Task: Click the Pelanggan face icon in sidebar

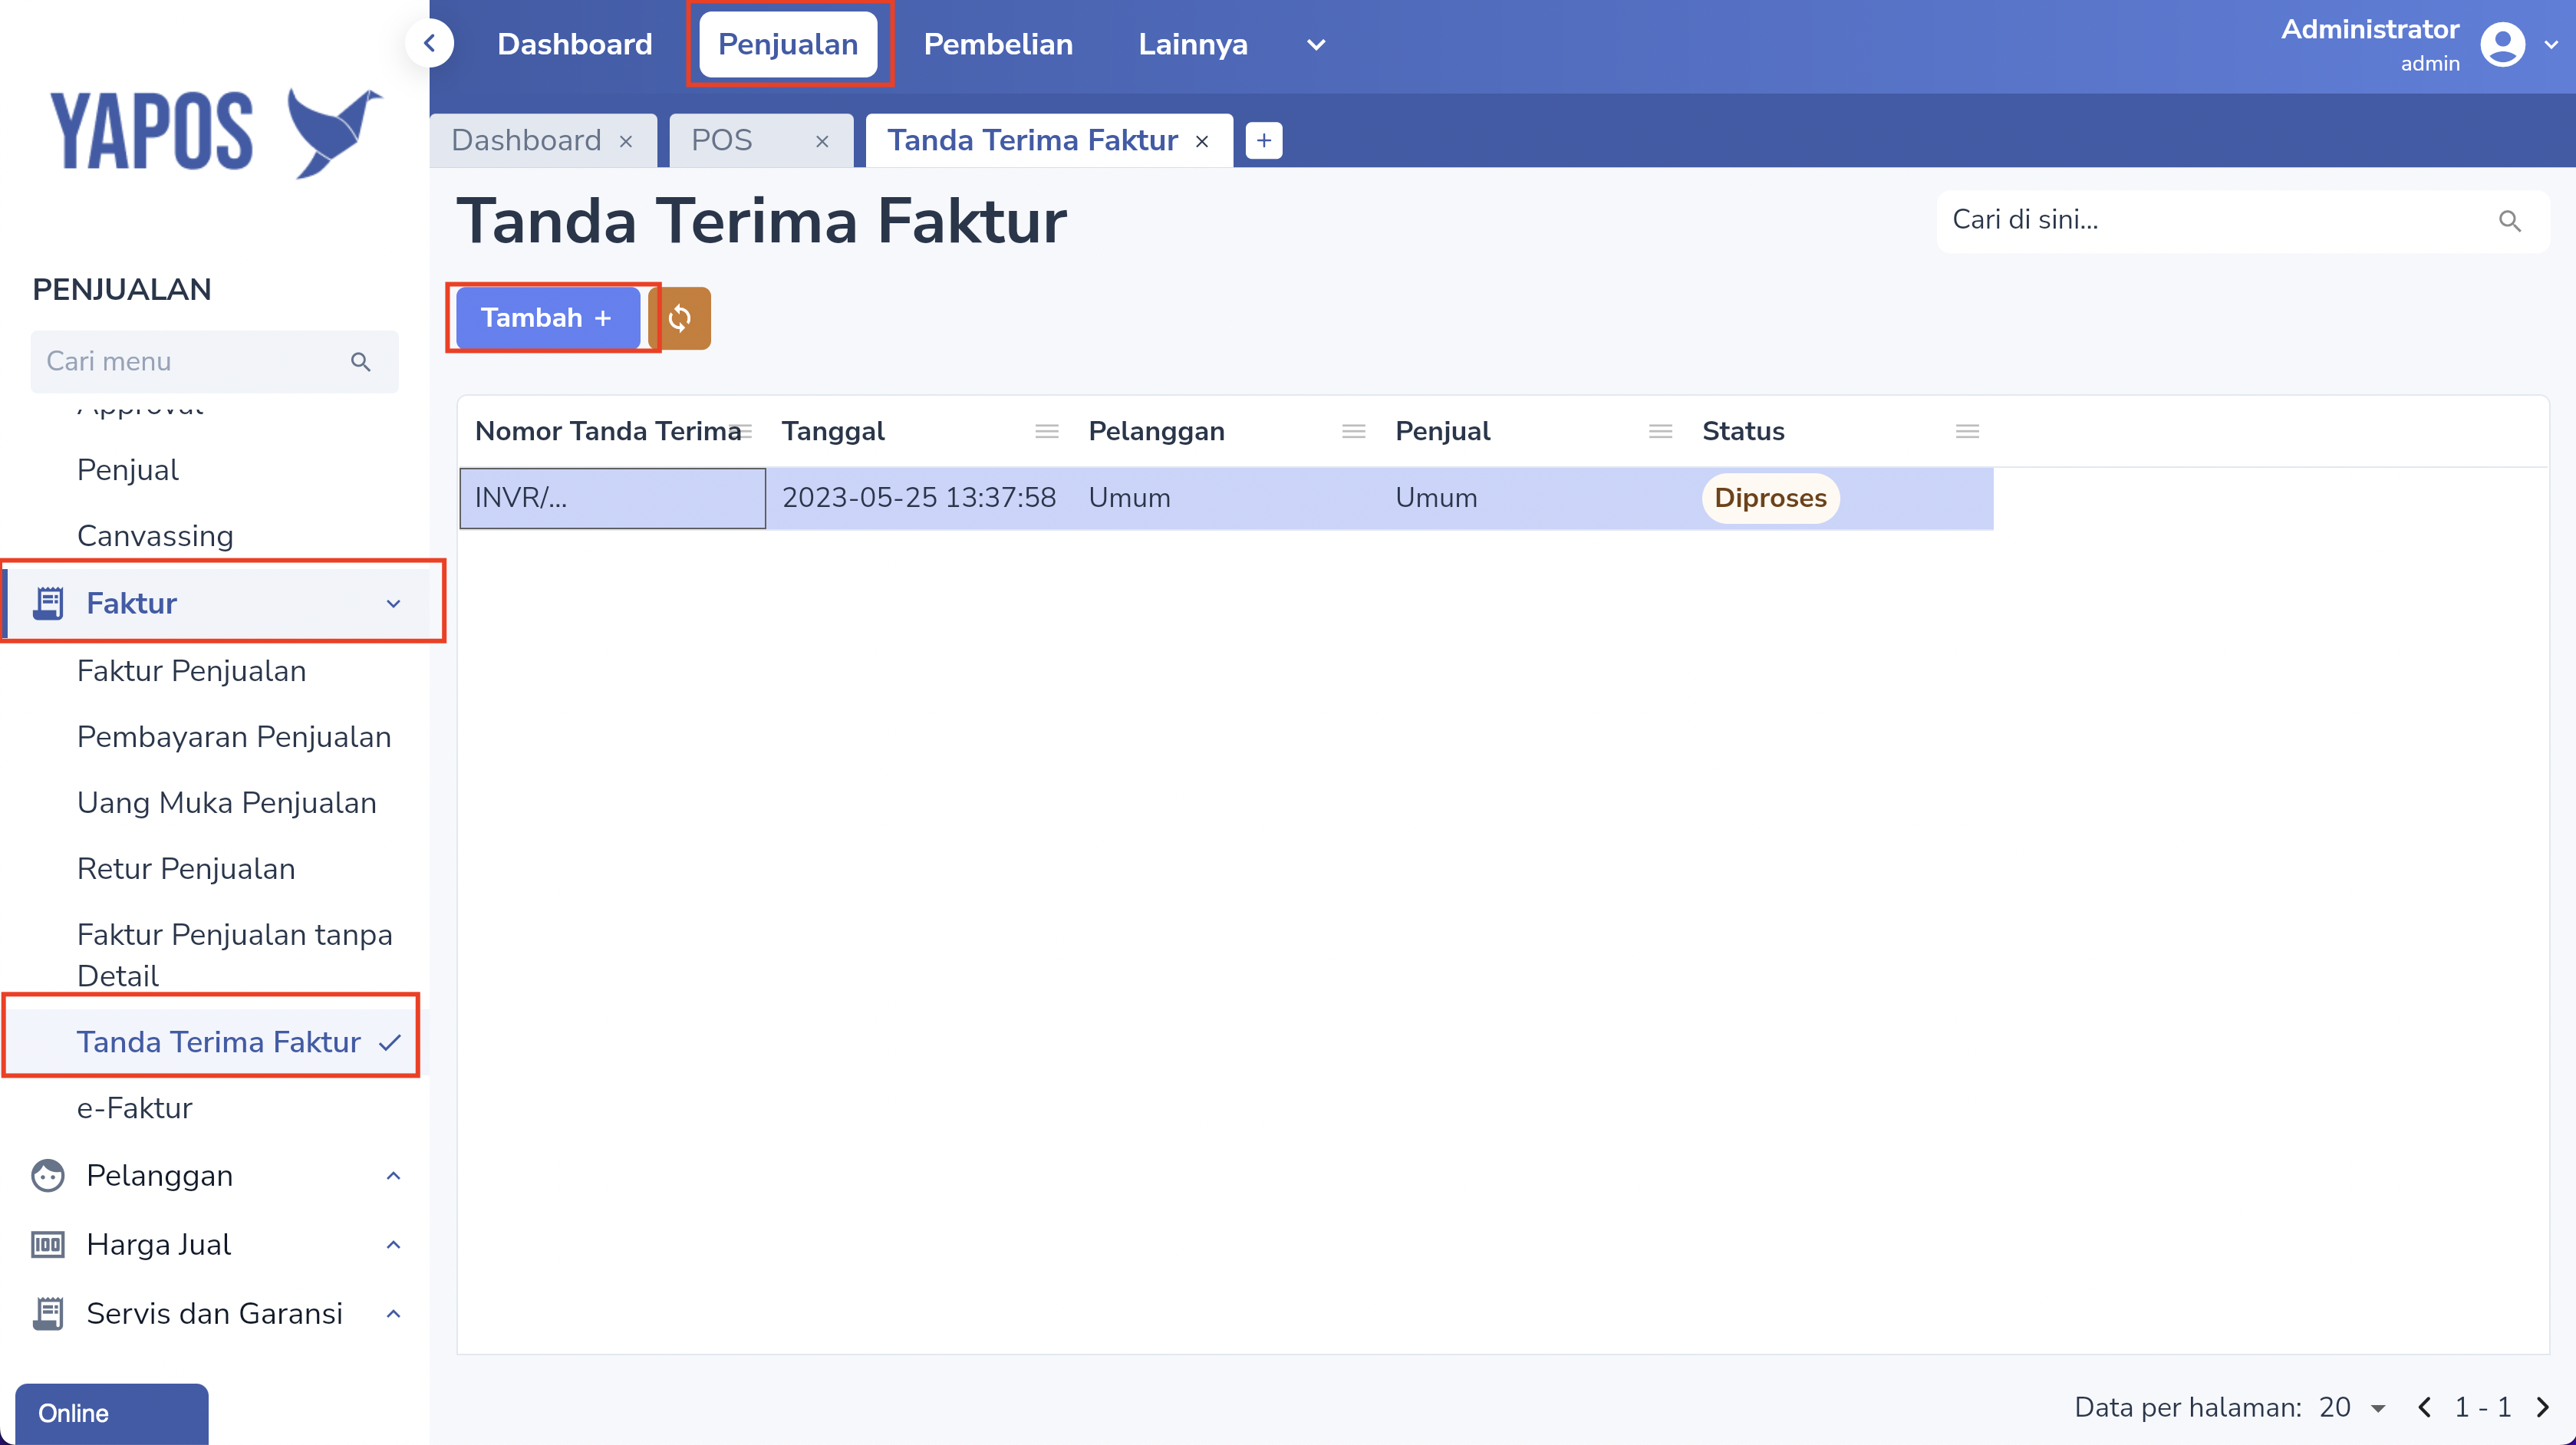Action: coord(47,1175)
